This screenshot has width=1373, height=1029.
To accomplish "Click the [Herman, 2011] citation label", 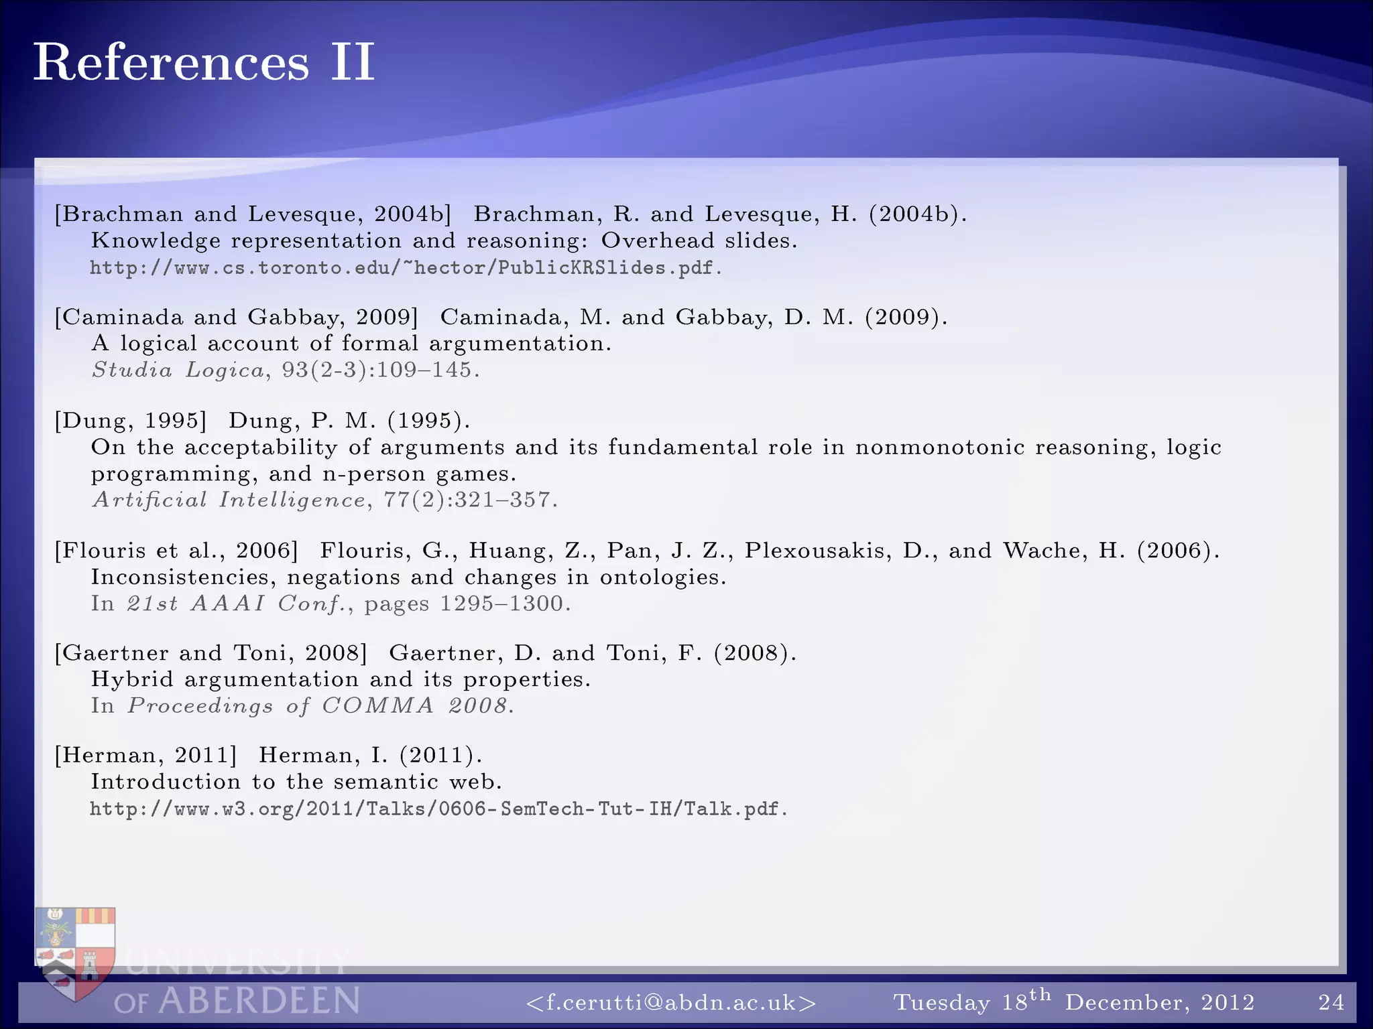I will 146,756.
